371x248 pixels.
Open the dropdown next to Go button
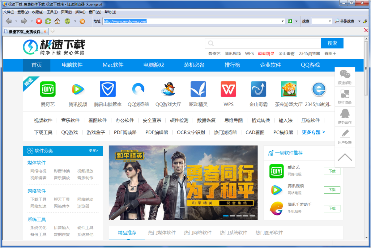coord(296,21)
